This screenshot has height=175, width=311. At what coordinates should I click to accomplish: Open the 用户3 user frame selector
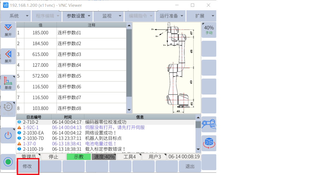[x=155, y=157]
